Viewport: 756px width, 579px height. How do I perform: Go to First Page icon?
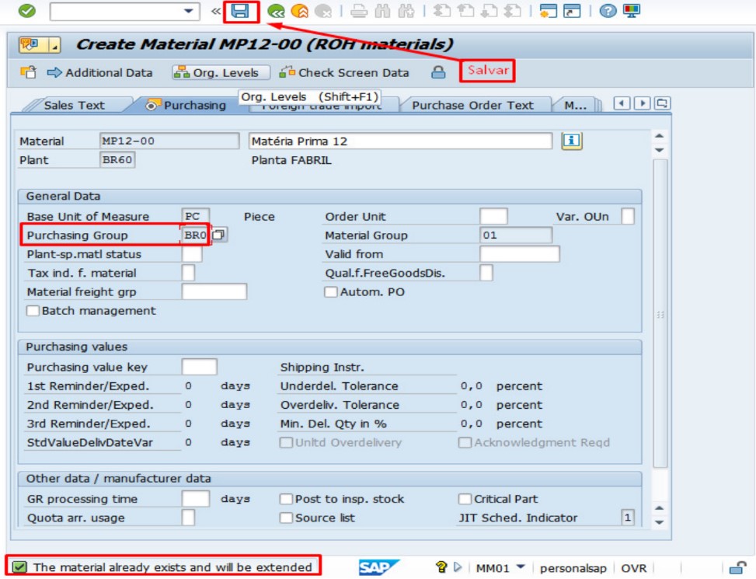[441, 11]
